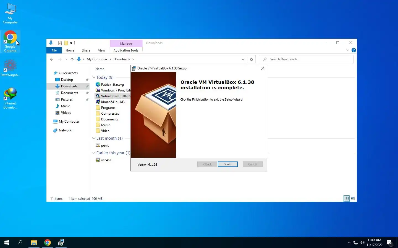Click the Properties quick access toolbar icon
The width and height of the screenshot is (398, 248).
pos(60,43)
